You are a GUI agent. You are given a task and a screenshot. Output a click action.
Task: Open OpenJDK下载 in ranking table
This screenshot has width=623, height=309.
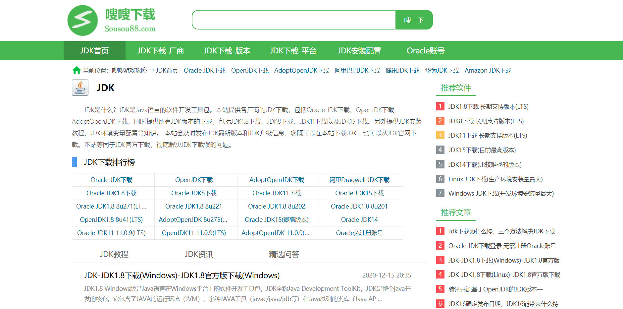point(194,180)
